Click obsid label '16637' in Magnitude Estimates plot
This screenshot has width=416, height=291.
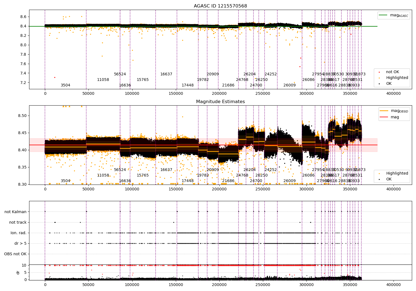point(166,170)
